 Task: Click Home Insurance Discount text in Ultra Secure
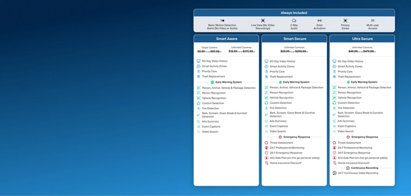(354, 163)
